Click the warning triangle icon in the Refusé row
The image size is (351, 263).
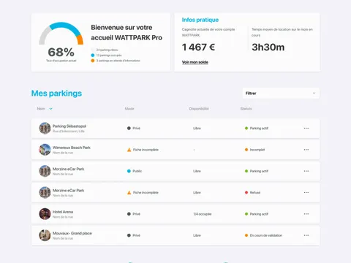(129, 192)
